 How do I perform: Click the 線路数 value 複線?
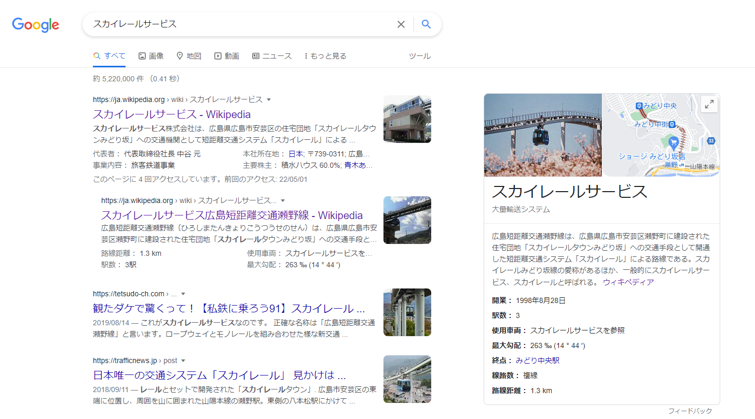click(x=530, y=375)
